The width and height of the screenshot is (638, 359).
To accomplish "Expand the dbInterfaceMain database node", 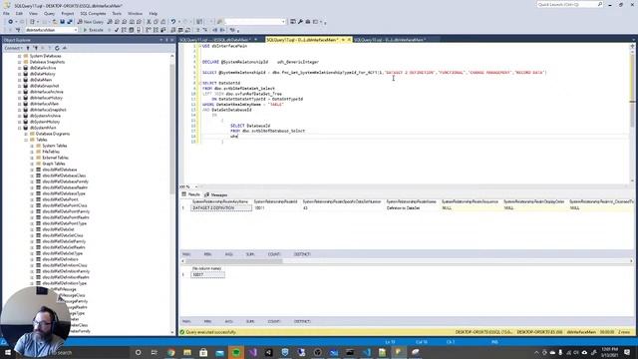I will tap(20, 104).
